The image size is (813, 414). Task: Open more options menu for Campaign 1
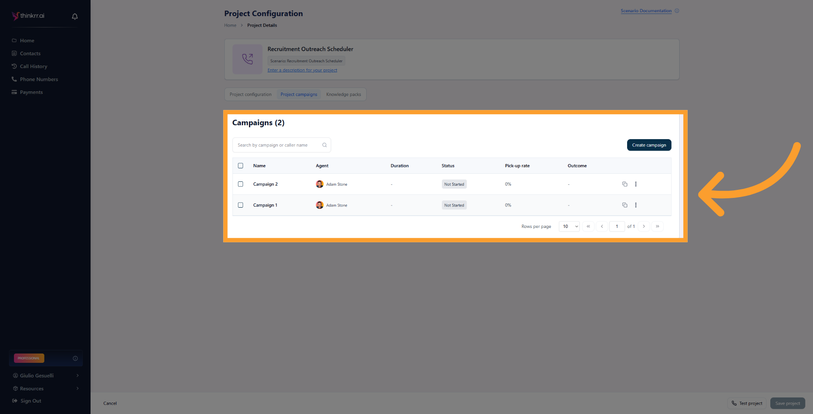click(636, 205)
